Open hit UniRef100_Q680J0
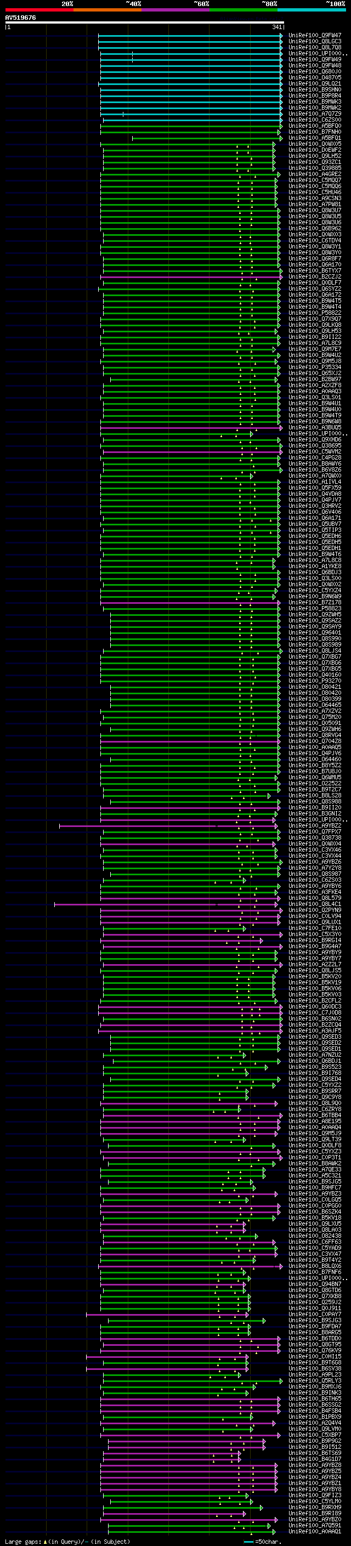This screenshot has height=1546, width=351. [x=315, y=71]
